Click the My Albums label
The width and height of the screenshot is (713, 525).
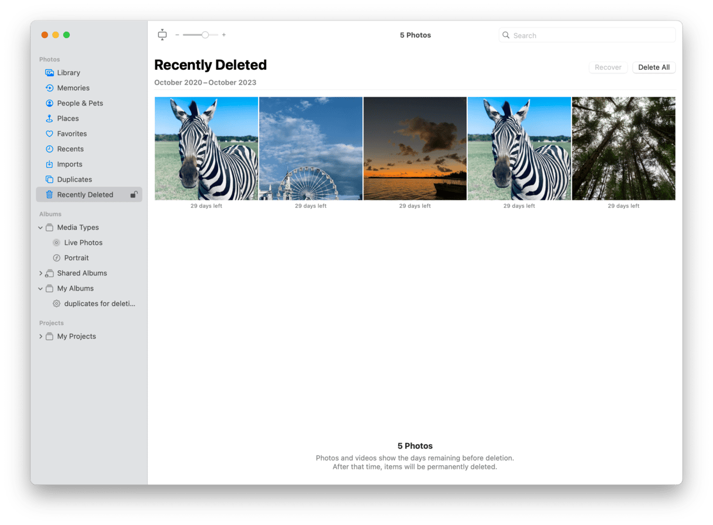pos(76,288)
